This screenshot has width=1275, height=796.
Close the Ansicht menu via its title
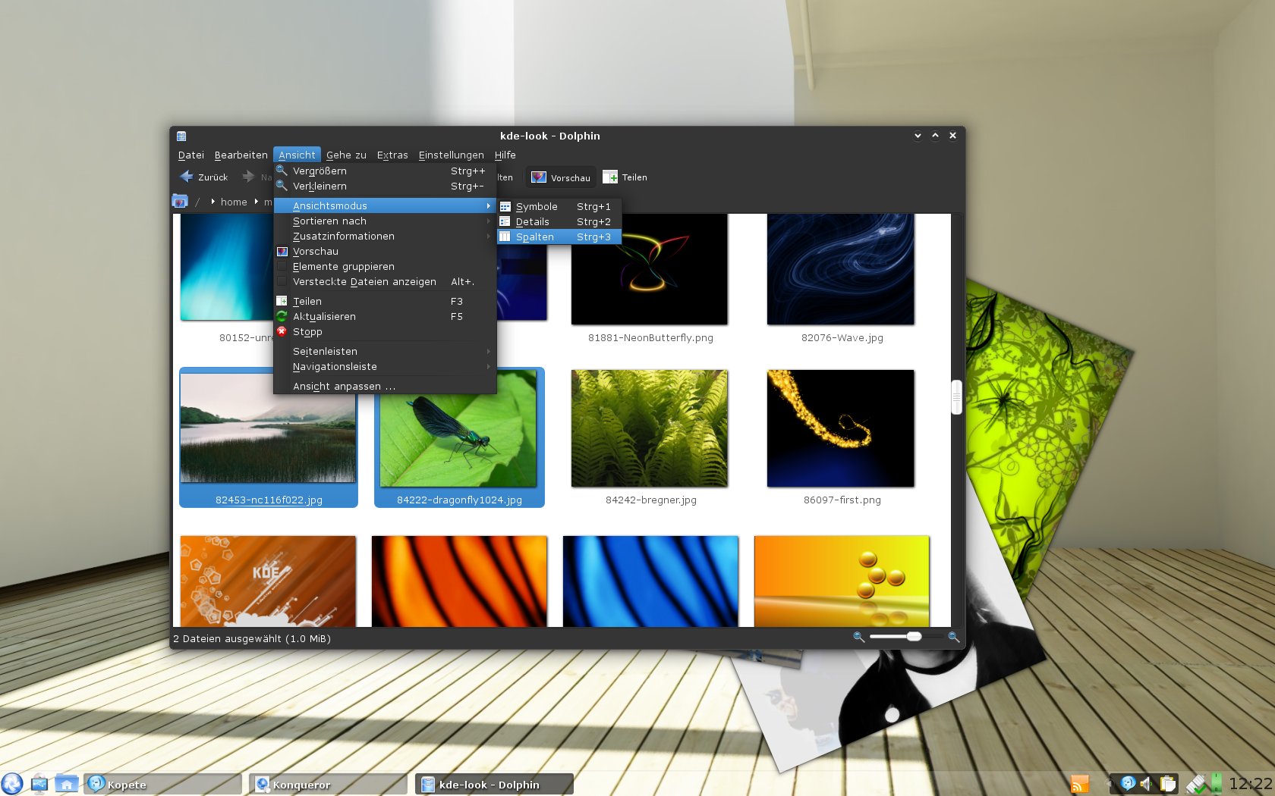(297, 155)
